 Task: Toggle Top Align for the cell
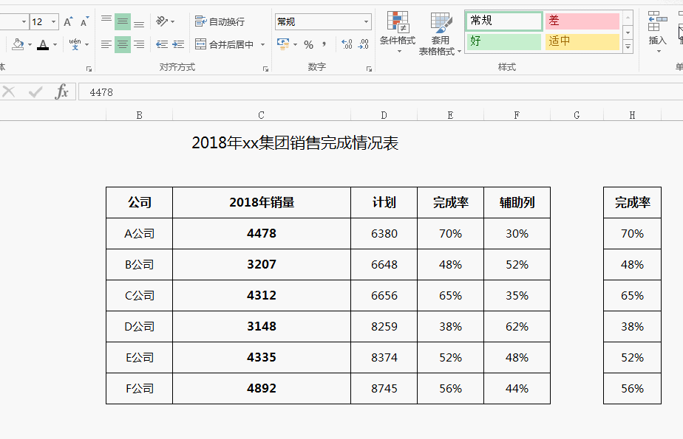(106, 21)
